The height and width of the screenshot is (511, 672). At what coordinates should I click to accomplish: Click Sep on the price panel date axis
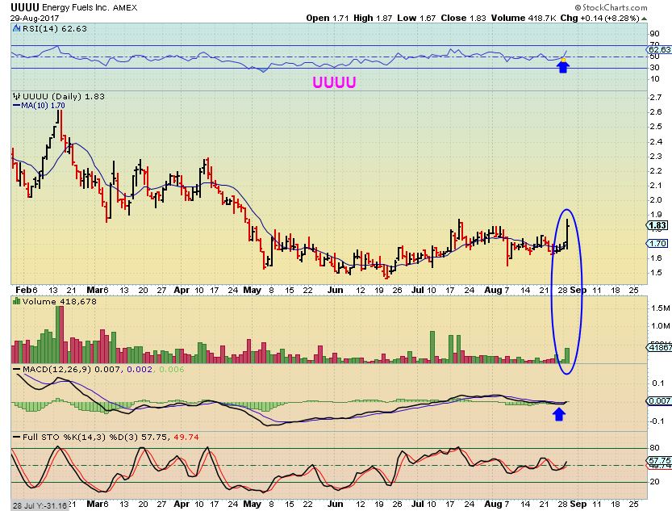click(578, 291)
